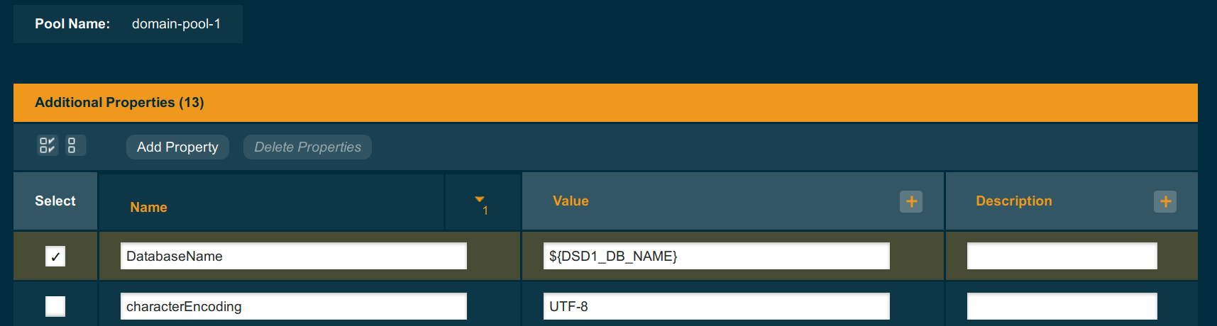
Task: Click the UTF-8 value input field
Action: (x=716, y=306)
